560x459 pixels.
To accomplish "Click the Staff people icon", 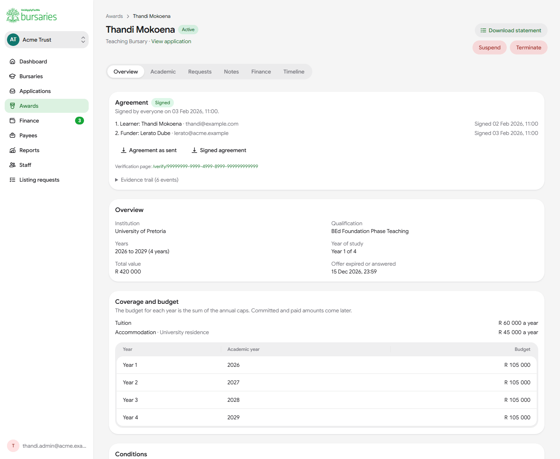I will (12, 165).
